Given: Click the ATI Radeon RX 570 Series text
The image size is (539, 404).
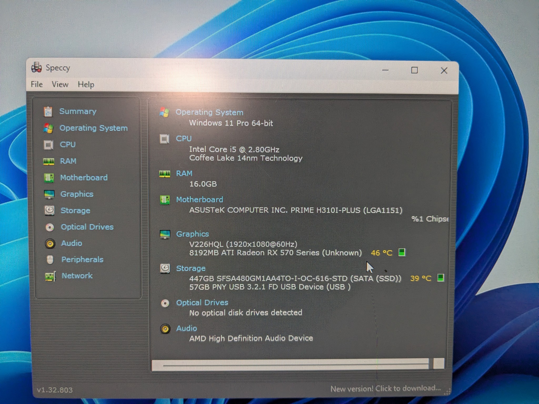Looking at the screenshot, I should tap(276, 253).
